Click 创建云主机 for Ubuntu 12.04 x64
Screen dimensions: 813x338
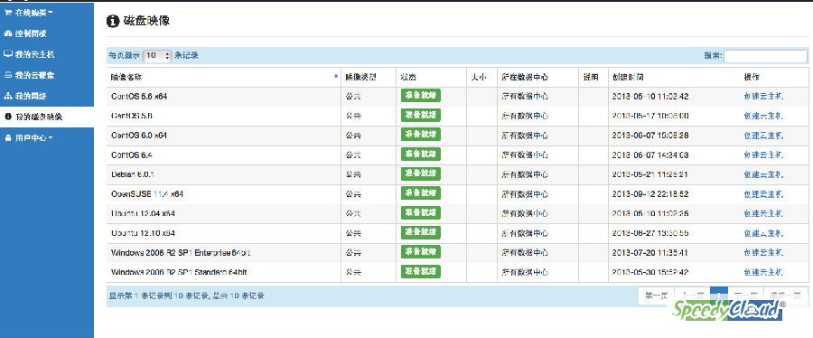coord(763,213)
